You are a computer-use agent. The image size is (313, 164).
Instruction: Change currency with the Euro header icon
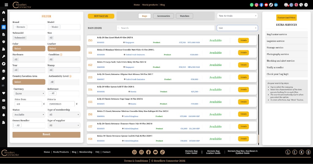(x=291, y=5)
